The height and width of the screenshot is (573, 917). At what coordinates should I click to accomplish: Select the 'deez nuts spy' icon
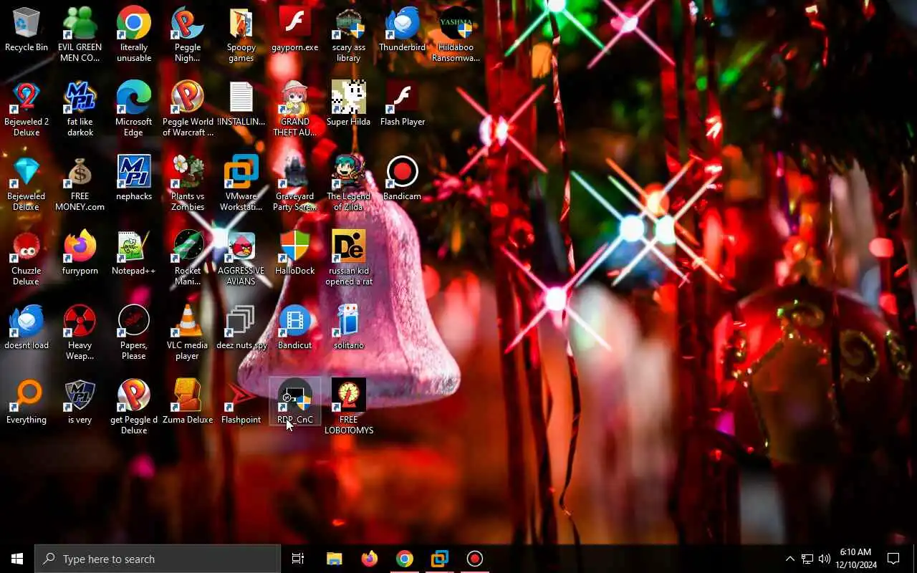point(241,328)
